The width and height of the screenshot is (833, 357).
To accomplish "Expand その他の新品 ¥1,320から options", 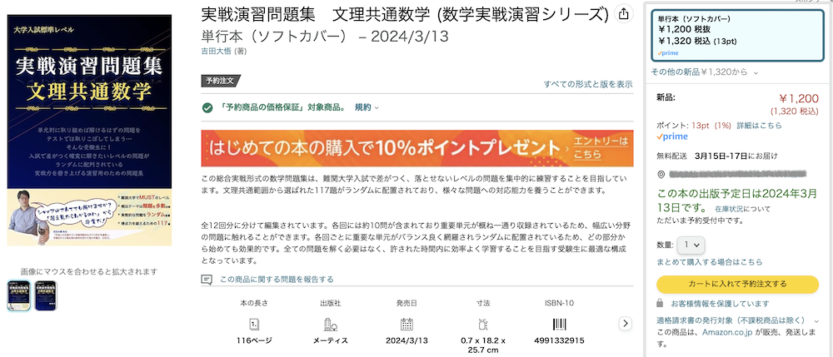I will [x=705, y=72].
